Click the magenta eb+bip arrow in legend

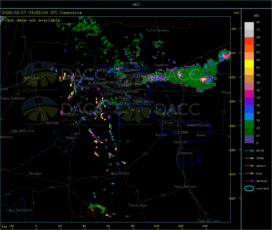click(249, 181)
